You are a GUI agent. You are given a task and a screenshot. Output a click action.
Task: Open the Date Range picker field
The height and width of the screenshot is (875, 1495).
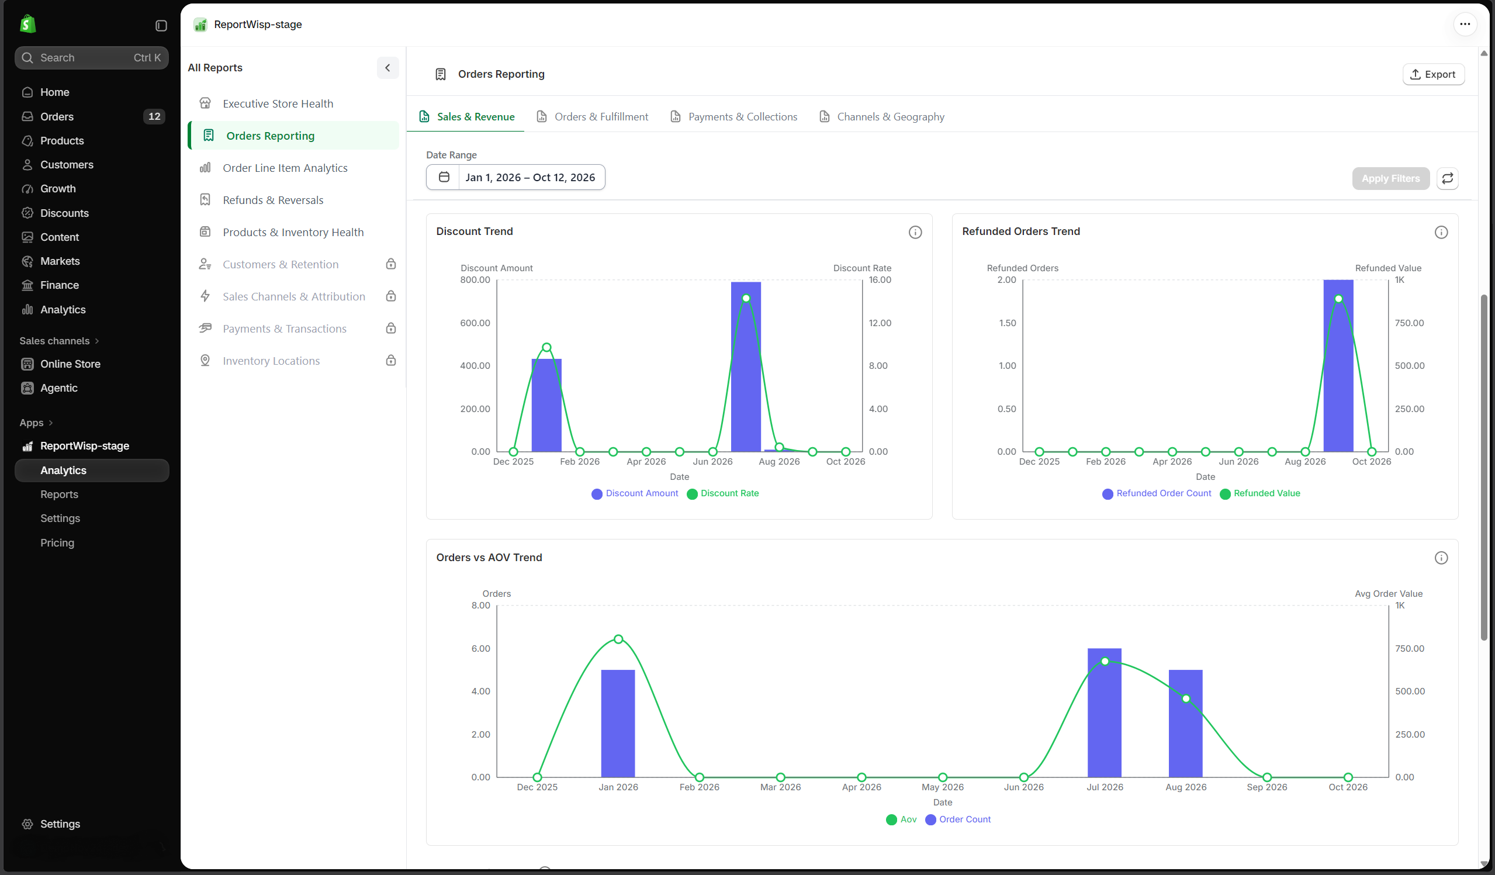[515, 177]
